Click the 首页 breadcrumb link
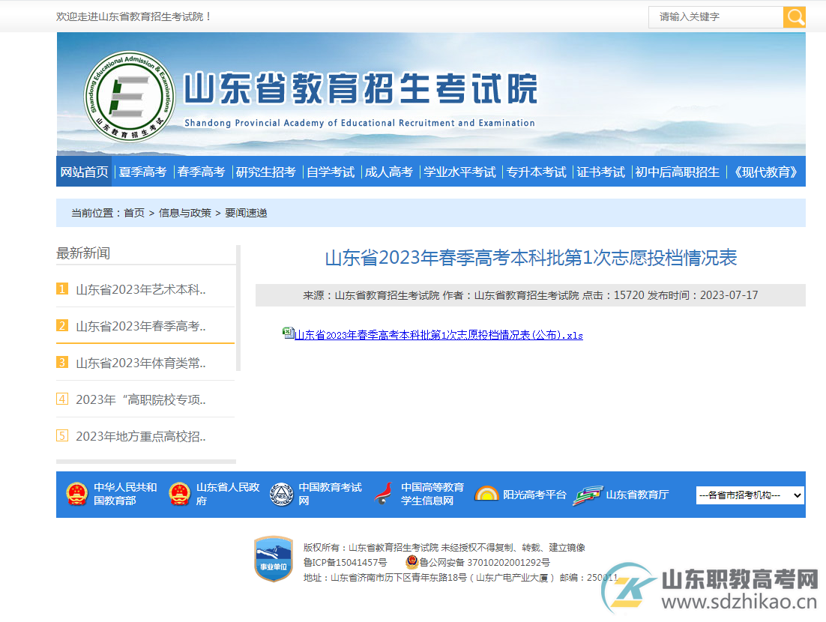Screen dimensions: 826x622 tap(134, 213)
